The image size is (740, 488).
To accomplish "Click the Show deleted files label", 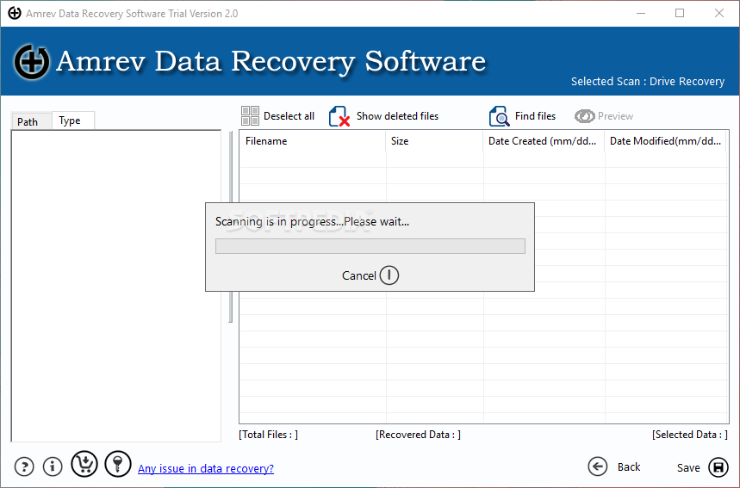I will tap(397, 116).
